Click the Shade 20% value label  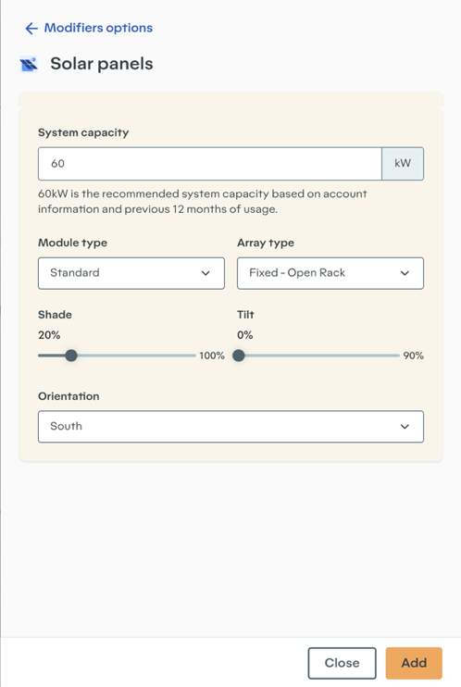[x=49, y=335]
